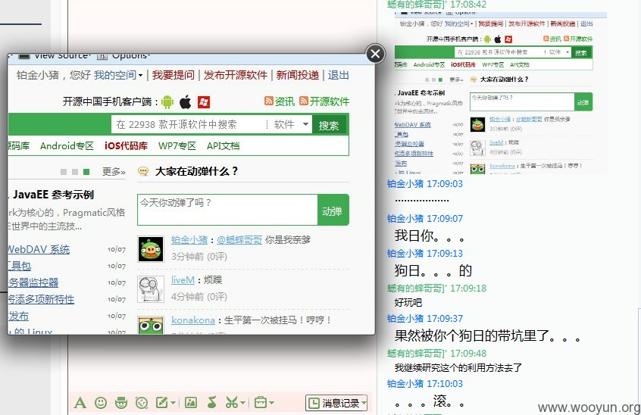Expand the handwriting input dropdown arrow

174,403
